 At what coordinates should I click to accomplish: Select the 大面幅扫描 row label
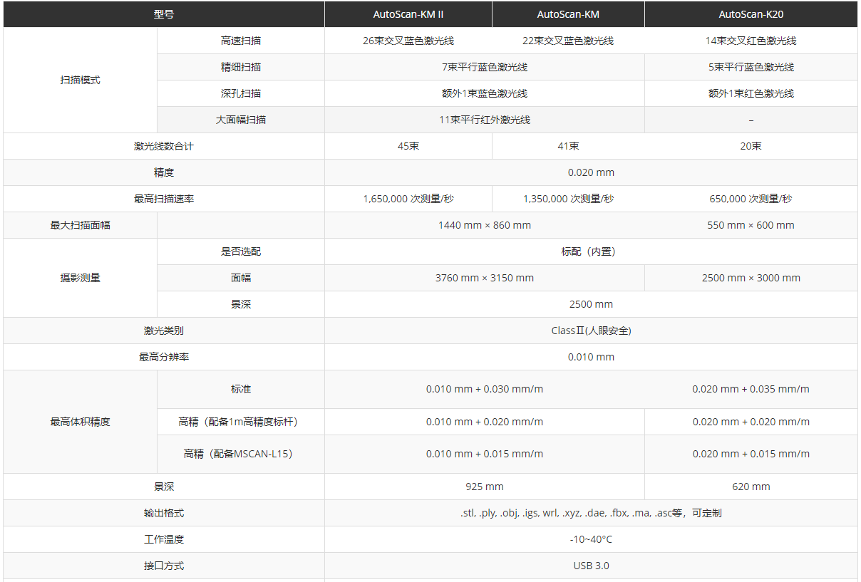(240, 120)
